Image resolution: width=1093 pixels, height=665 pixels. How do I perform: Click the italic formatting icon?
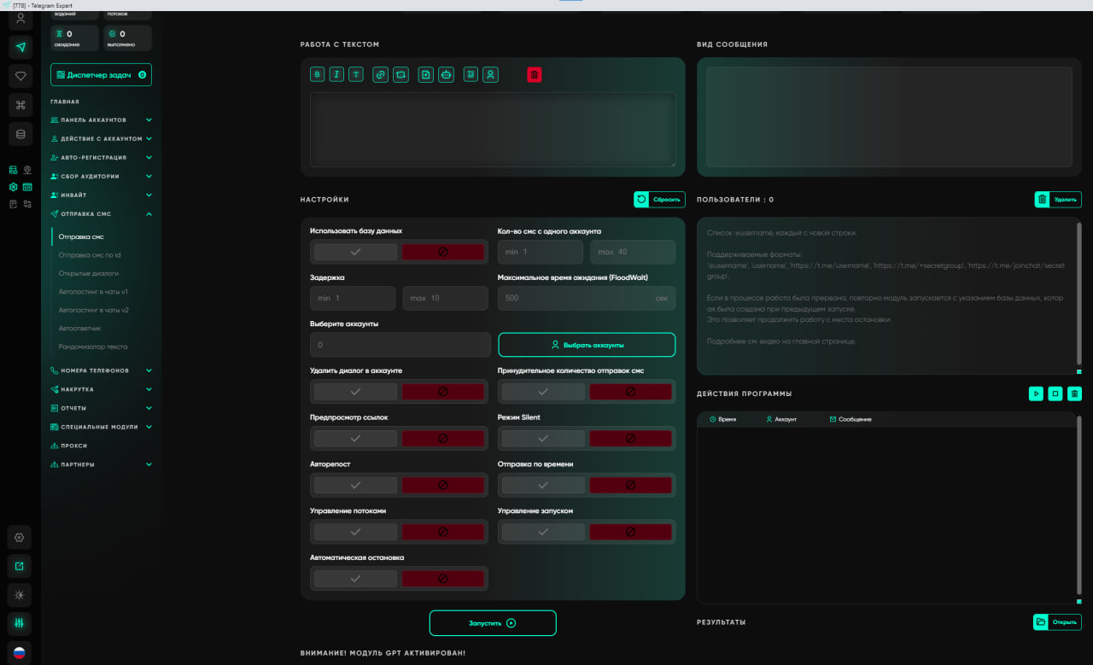(336, 75)
